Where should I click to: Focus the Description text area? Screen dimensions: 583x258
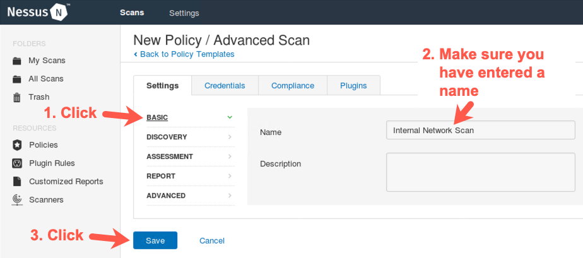480,172
